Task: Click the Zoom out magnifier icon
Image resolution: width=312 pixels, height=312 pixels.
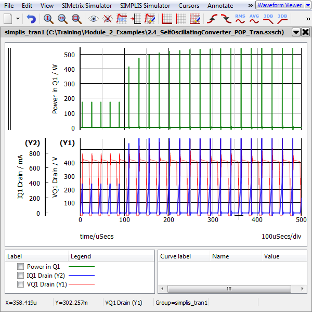Action: 62,19
